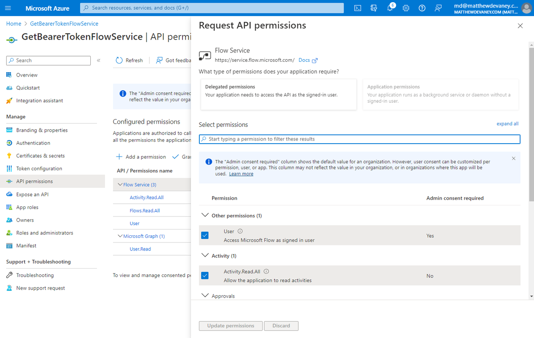Click the Refresh icon in toolbar
This screenshot has height=338, width=534.
(119, 60)
